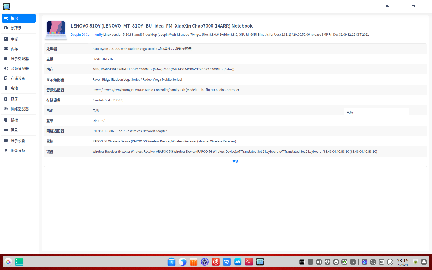Viewport: 432px width, 270px height.
Task: Open the Wi-Fi network tray icon
Action: [x=328, y=262]
